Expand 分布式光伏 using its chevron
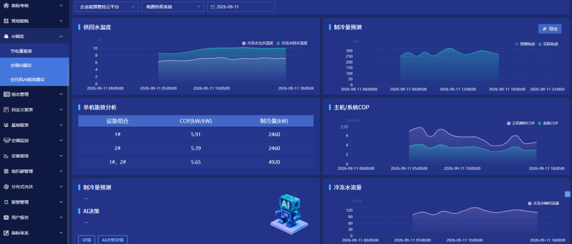572x244 pixels. pyautogui.click(x=61, y=186)
